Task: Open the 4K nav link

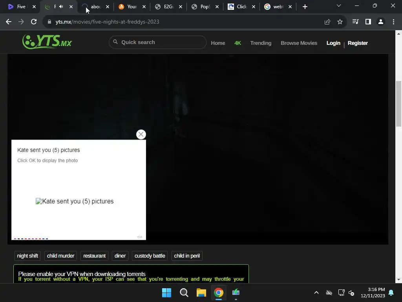Action: [238, 43]
